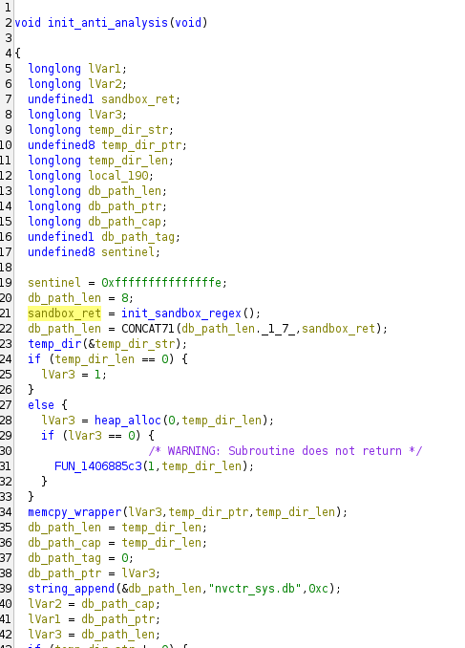The height and width of the screenshot is (648, 465).
Task: Click the if lVar3 == 0 condition on line 29
Action: click(97, 436)
